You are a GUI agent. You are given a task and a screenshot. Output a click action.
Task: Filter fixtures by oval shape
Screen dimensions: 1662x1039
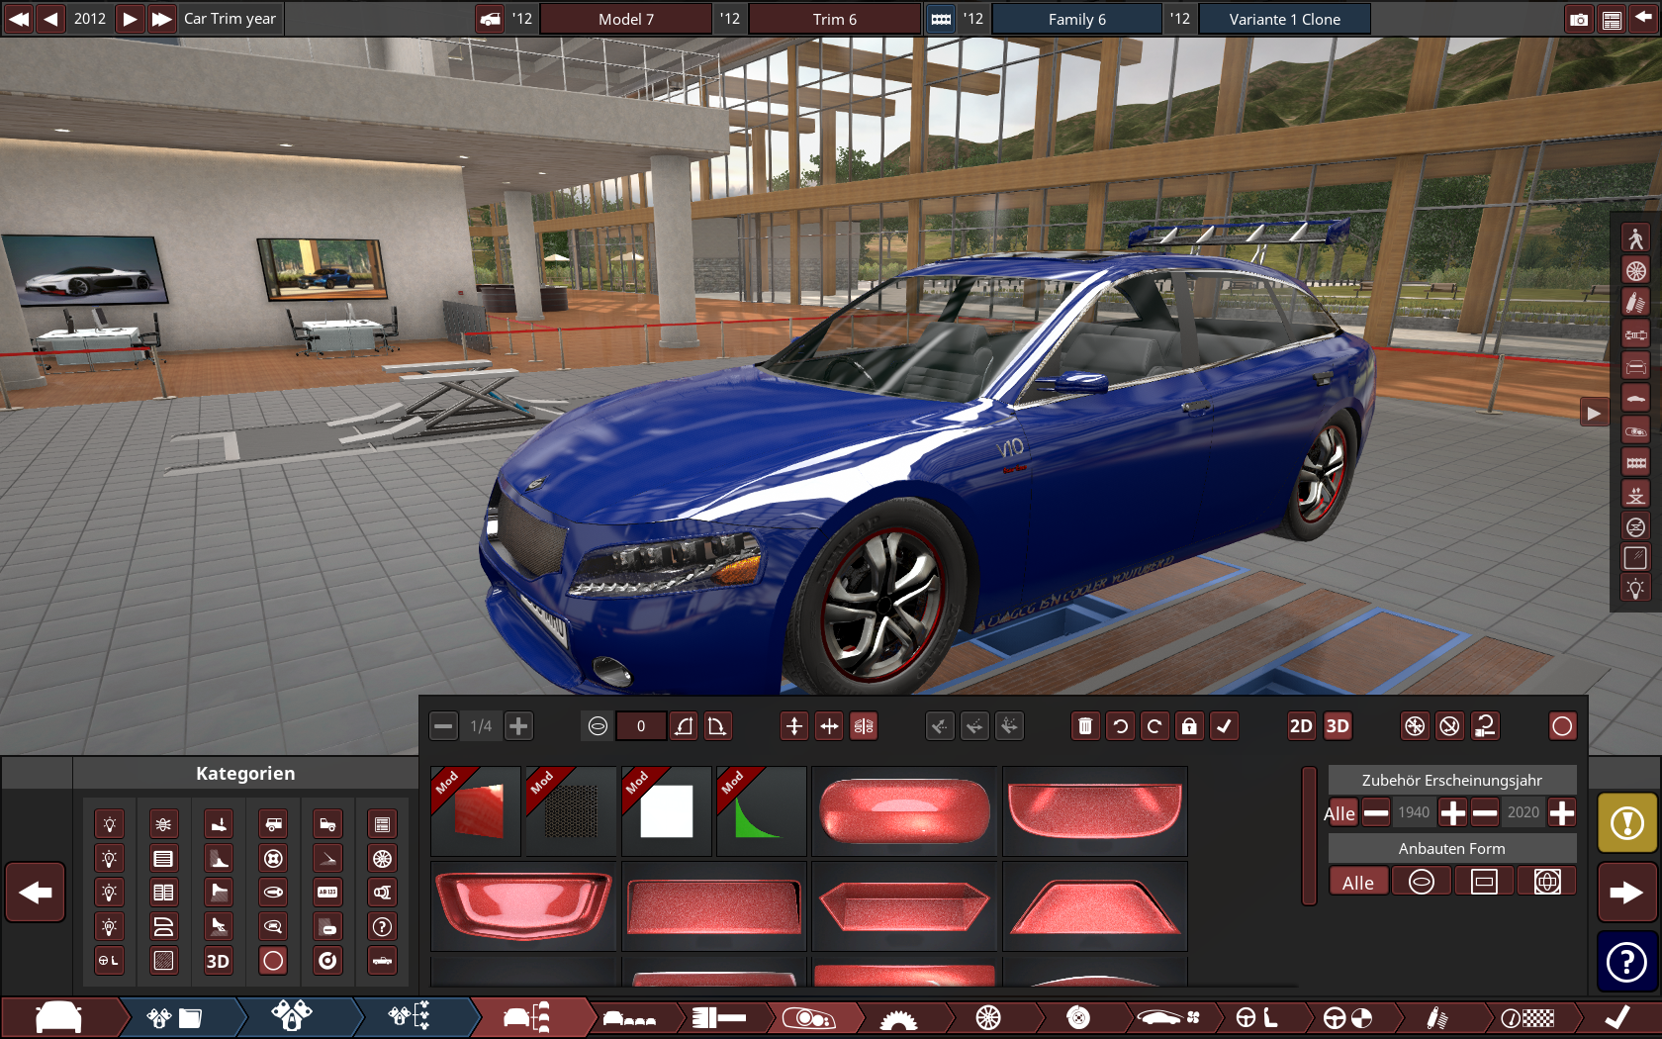coord(1422,882)
